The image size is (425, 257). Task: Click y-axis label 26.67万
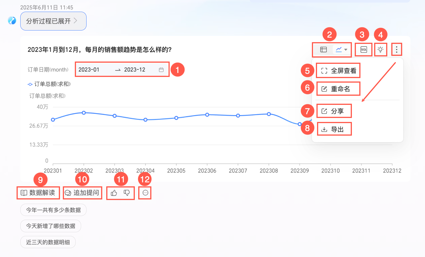click(39, 126)
